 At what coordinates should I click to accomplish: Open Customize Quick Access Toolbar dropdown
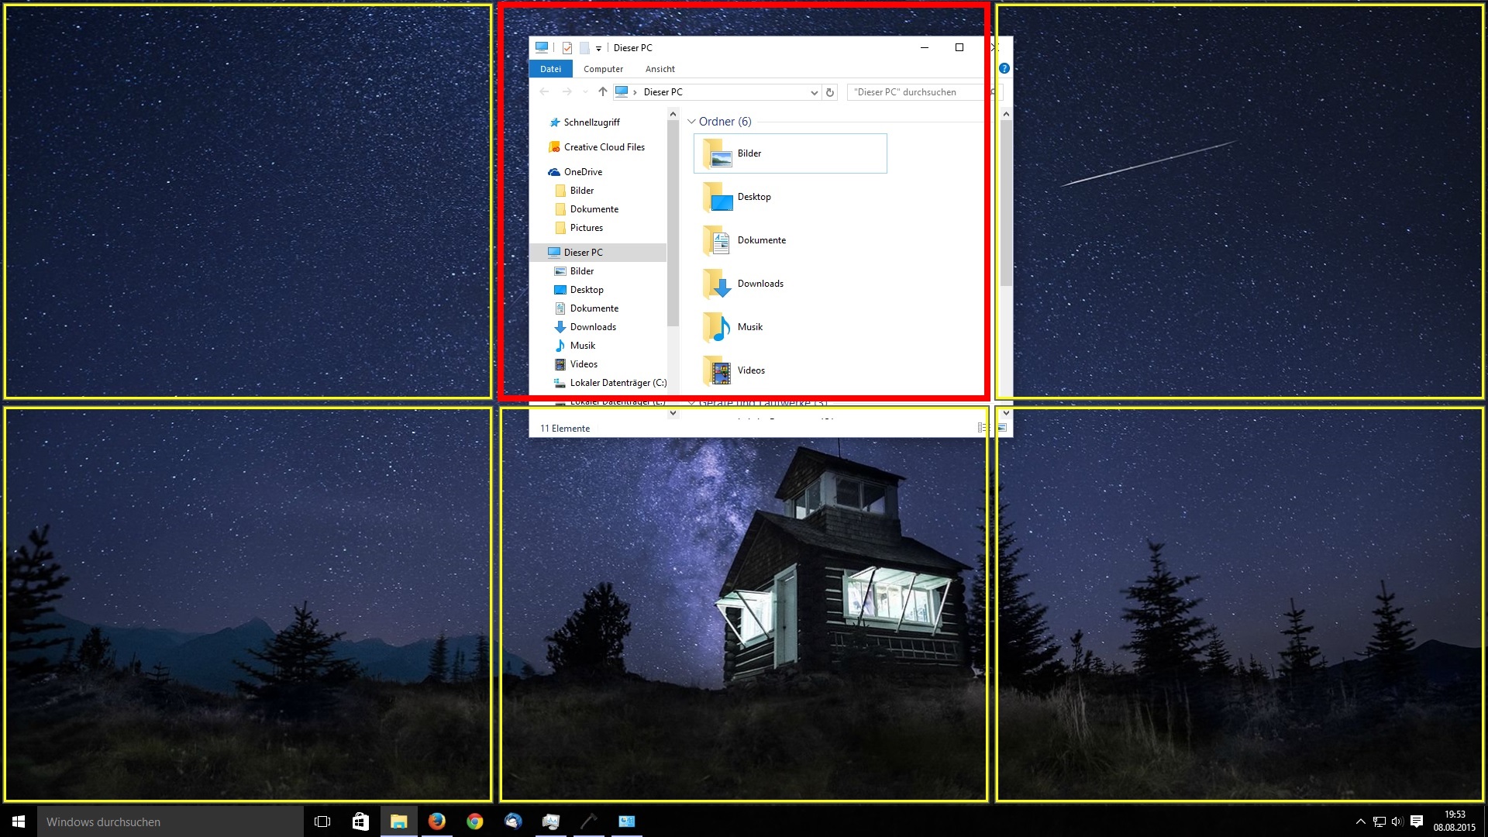click(598, 48)
